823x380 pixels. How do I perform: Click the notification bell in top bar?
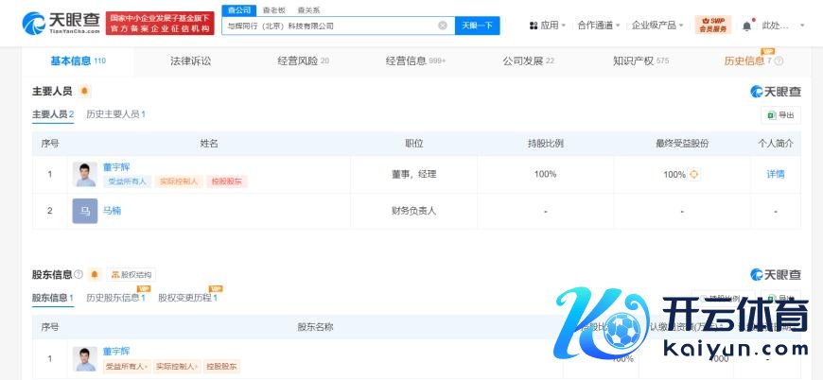[746, 26]
